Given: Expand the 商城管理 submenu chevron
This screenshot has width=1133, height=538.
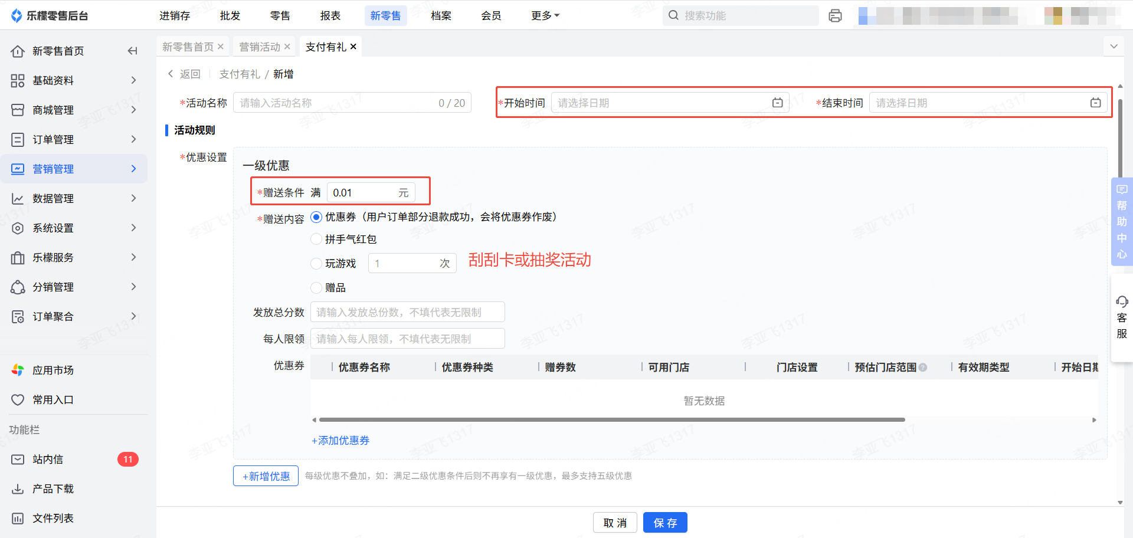Looking at the screenshot, I should (133, 110).
